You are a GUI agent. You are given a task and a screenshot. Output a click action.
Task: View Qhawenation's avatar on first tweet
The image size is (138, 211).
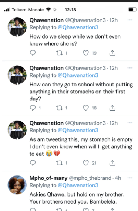[x=17, y=27]
